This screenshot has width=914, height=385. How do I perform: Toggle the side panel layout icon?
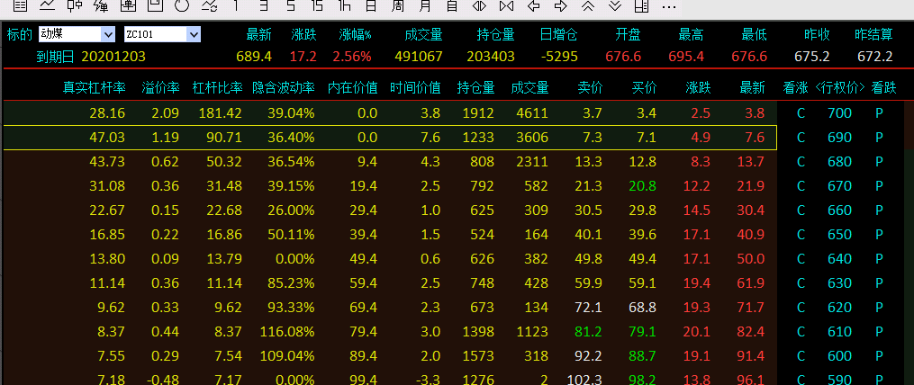(x=641, y=5)
